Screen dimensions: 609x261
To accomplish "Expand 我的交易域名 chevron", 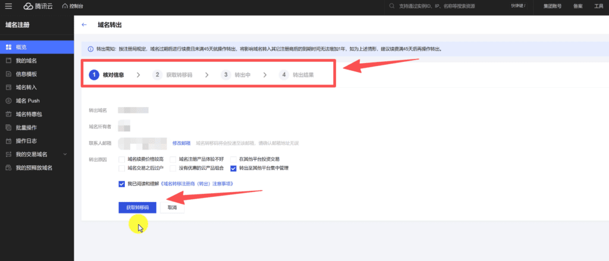I will click(x=65, y=154).
